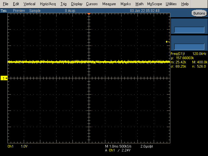Open the Cursors menu
Viewport: 208px width, 156px height.
click(92, 4)
